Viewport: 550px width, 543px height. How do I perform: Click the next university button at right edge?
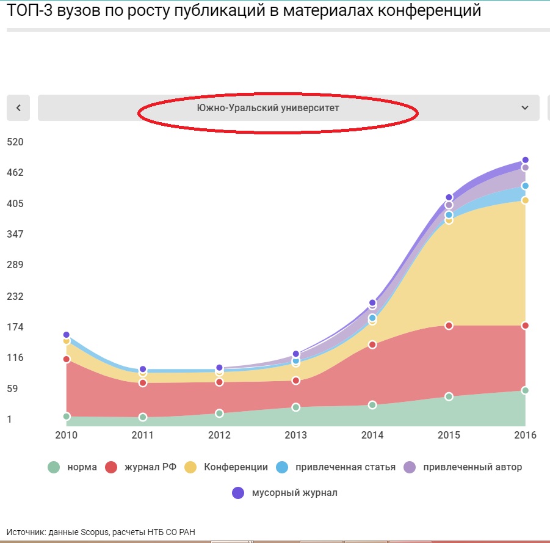[x=548, y=108]
